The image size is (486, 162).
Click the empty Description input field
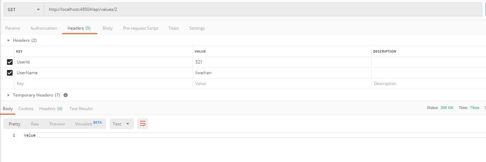pos(428,84)
